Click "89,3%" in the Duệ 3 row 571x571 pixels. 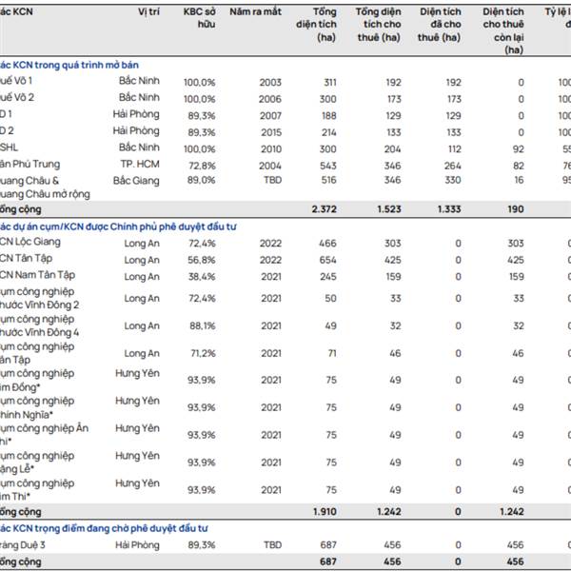pos(202,545)
